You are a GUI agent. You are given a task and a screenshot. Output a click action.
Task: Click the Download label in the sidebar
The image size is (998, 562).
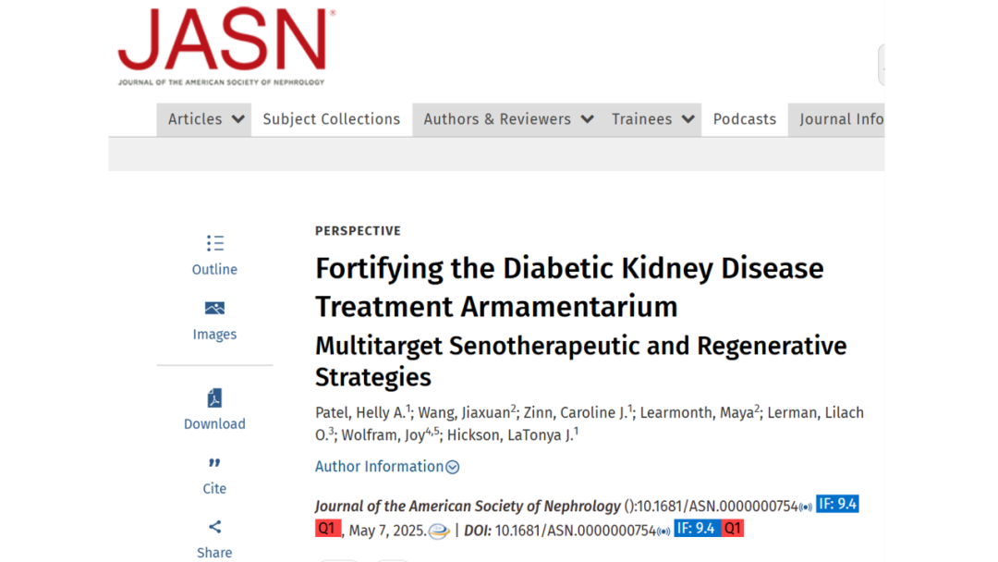[x=214, y=424]
